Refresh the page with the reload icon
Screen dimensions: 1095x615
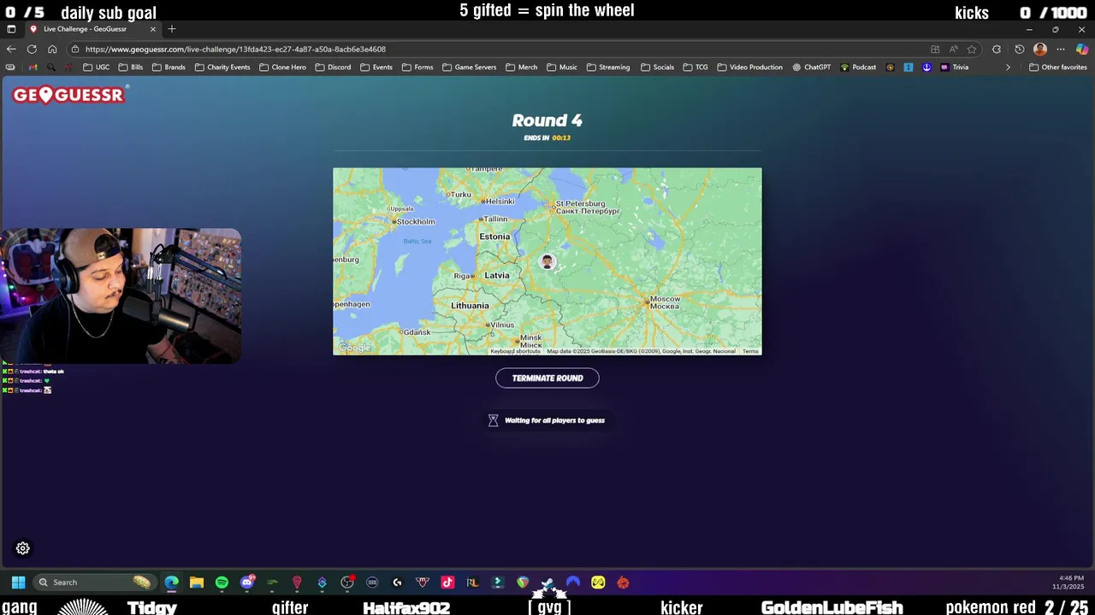tap(32, 50)
